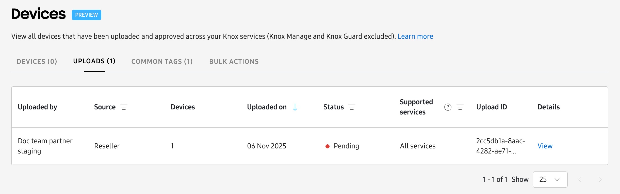Open the Source column filter icon
Image resolution: width=620 pixels, height=194 pixels.
[124, 107]
